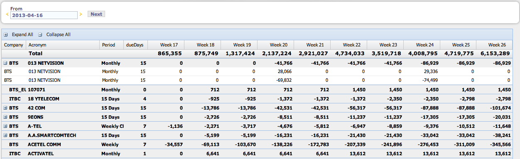The width and height of the screenshot is (520, 159).
Task: Expand the 9EONS group row
Action: point(5,117)
